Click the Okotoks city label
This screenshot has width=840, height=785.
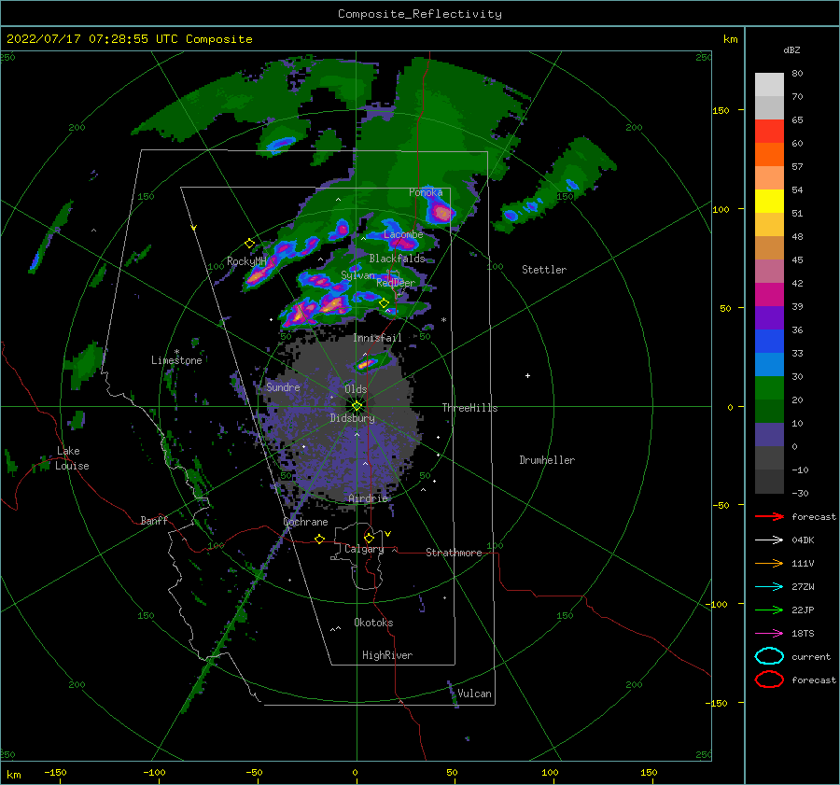(x=373, y=623)
